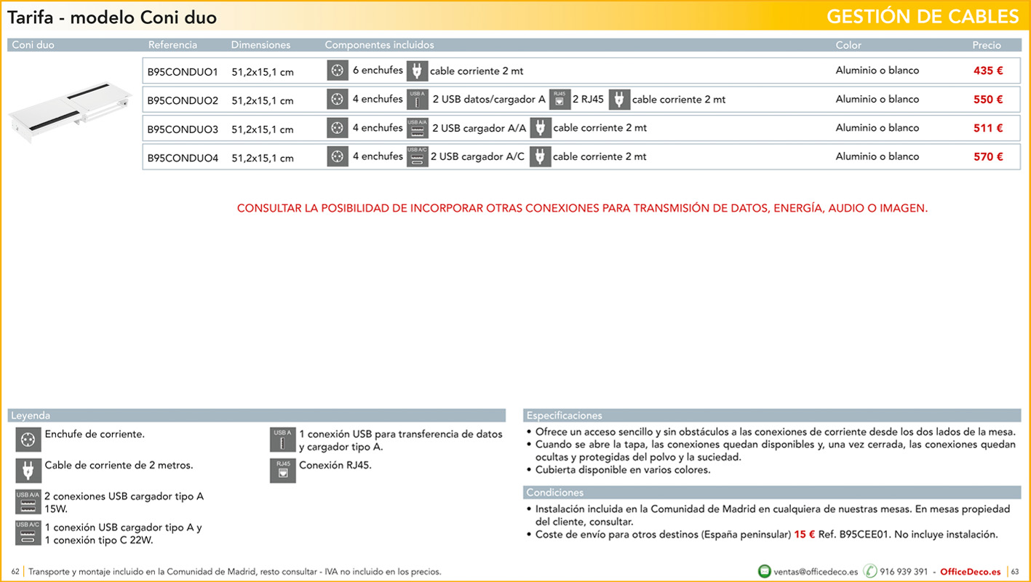Click the USB A/C icon in the B95CONDUO4 row
The width and height of the screenshot is (1031, 582).
tap(418, 156)
